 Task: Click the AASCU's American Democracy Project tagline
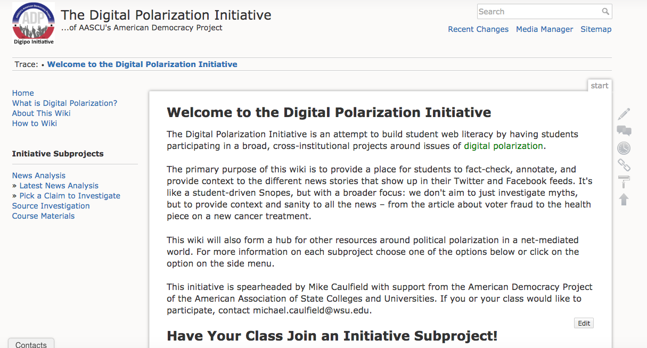142,28
